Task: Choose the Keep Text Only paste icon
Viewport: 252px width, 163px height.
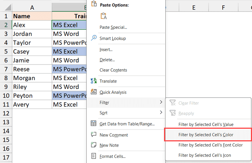Action: click(104, 16)
